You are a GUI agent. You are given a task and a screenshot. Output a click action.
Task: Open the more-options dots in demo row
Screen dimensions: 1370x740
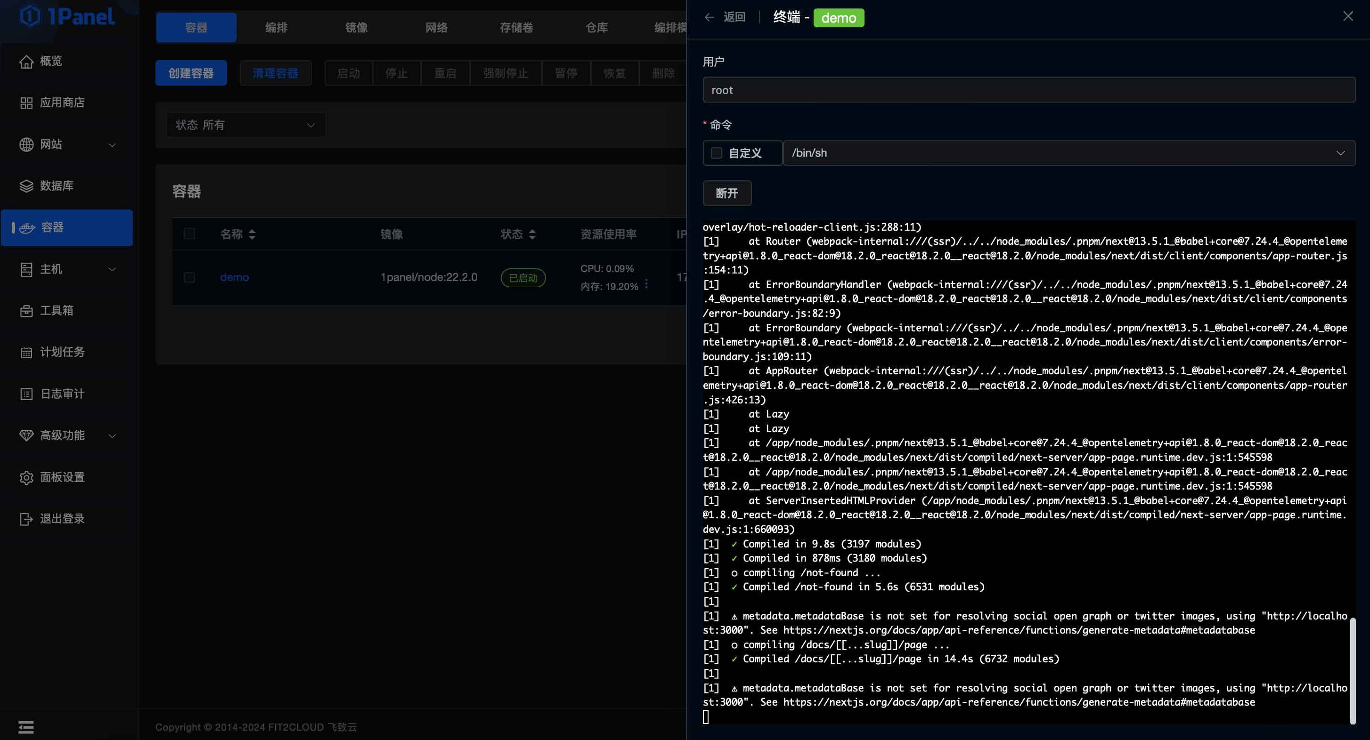click(646, 284)
